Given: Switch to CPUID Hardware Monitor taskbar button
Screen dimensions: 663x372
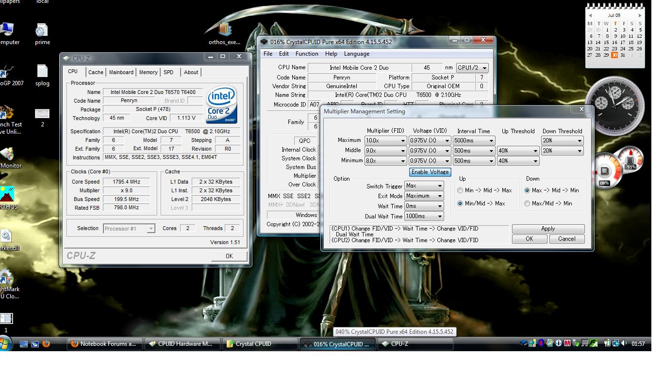Looking at the screenshot, I should coord(182,344).
